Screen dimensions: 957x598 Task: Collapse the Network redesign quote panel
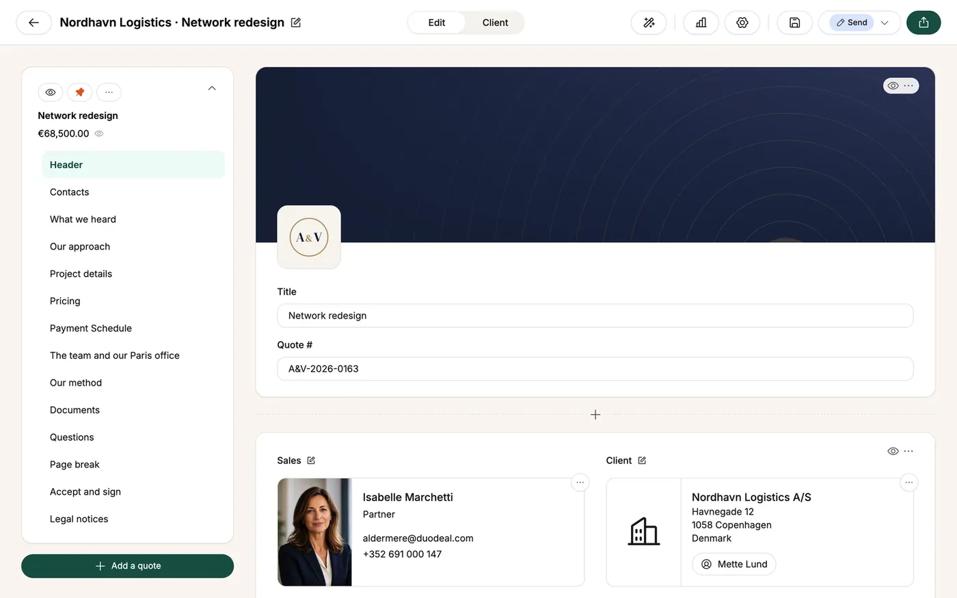pos(212,88)
